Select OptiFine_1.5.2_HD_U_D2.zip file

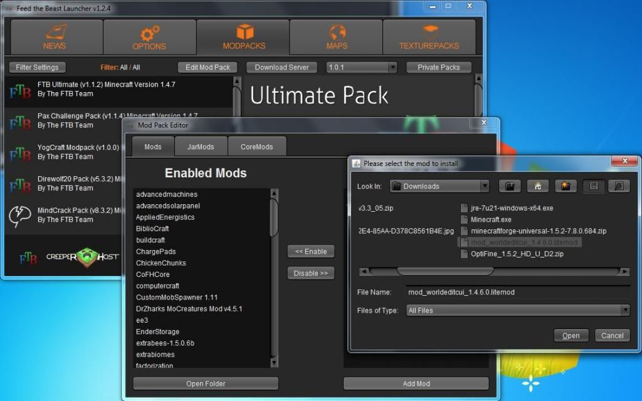[512, 254]
